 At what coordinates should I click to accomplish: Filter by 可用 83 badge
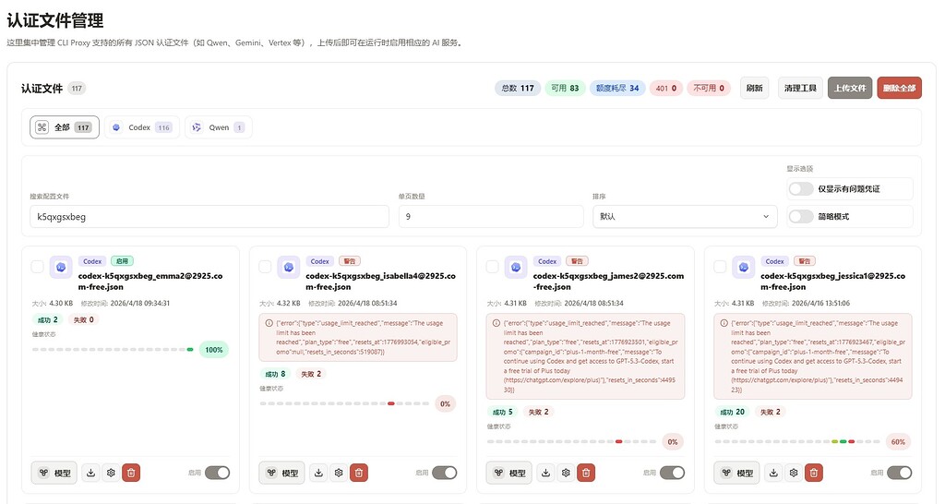click(x=566, y=88)
